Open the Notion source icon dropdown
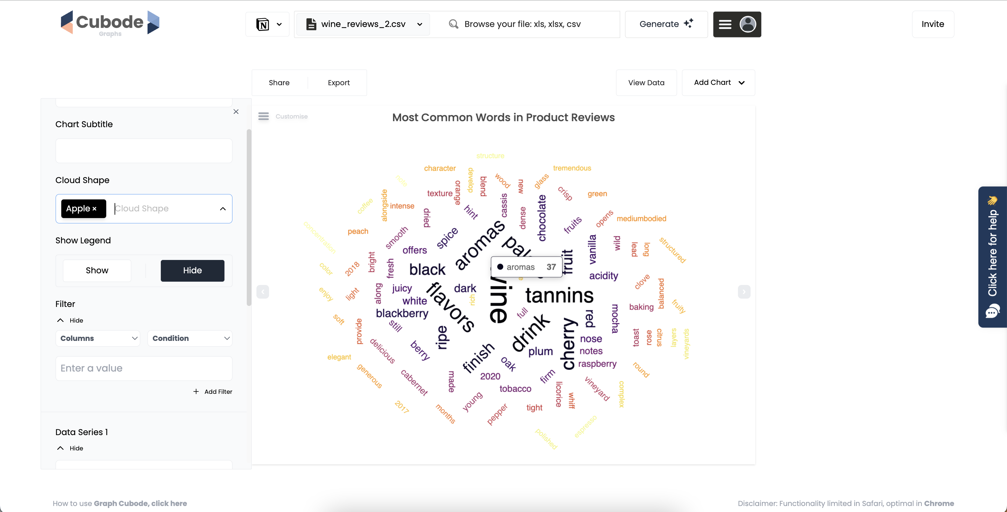This screenshot has height=512, width=1007. click(x=268, y=24)
